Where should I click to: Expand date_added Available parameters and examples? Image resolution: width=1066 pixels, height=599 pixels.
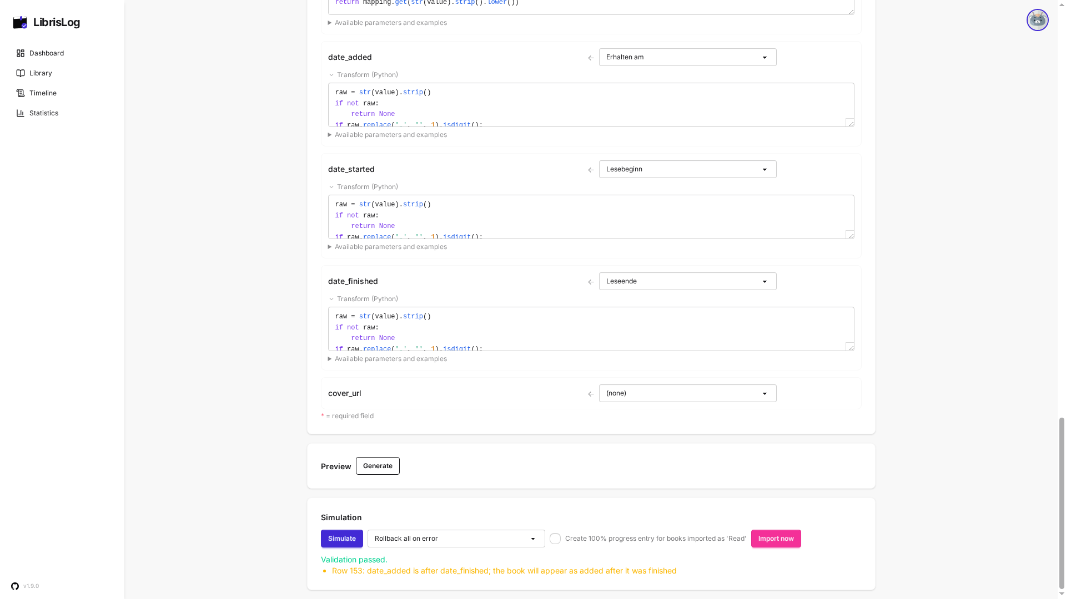pos(387,135)
